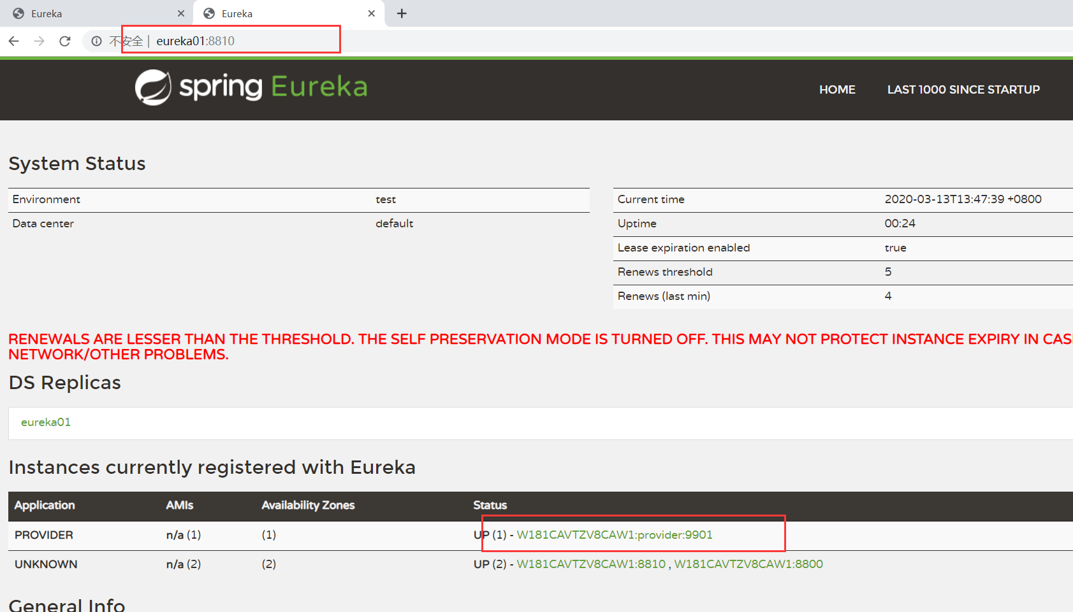Open the site info icon in the address bar
Viewport: 1073px width, 612px height.
click(x=96, y=41)
